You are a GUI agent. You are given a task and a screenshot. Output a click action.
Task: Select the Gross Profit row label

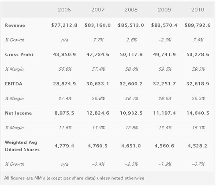[19, 55]
